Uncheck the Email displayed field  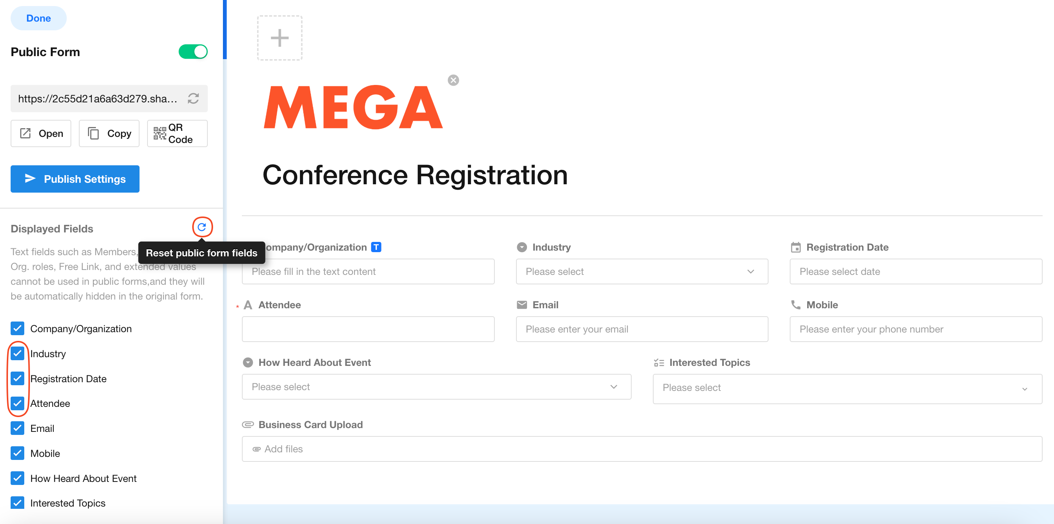coord(17,428)
